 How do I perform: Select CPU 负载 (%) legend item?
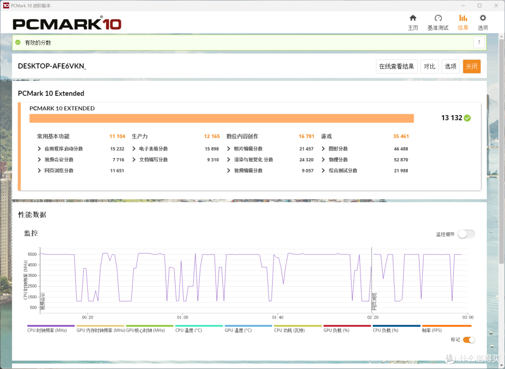click(396, 329)
